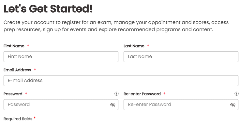This screenshot has height=125, width=241.
Task: Select the E-mail Address input field
Action: click(121, 81)
